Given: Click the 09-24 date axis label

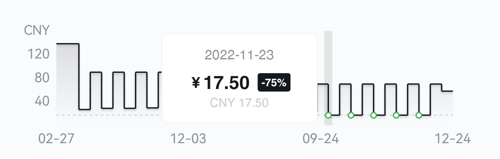Looking at the screenshot, I should pyautogui.click(x=321, y=139).
